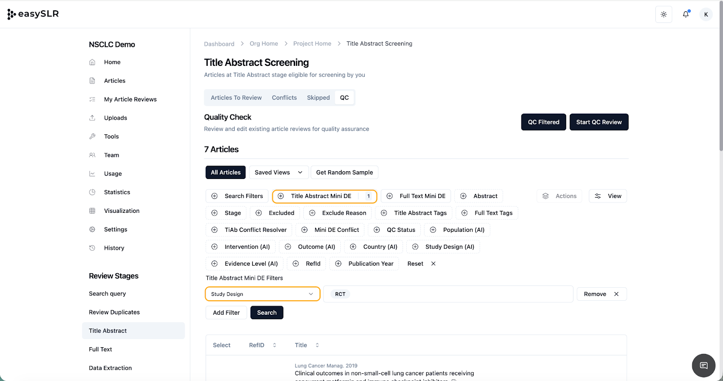
Task: Toggle light/dark theme sun icon
Action: click(x=663, y=14)
